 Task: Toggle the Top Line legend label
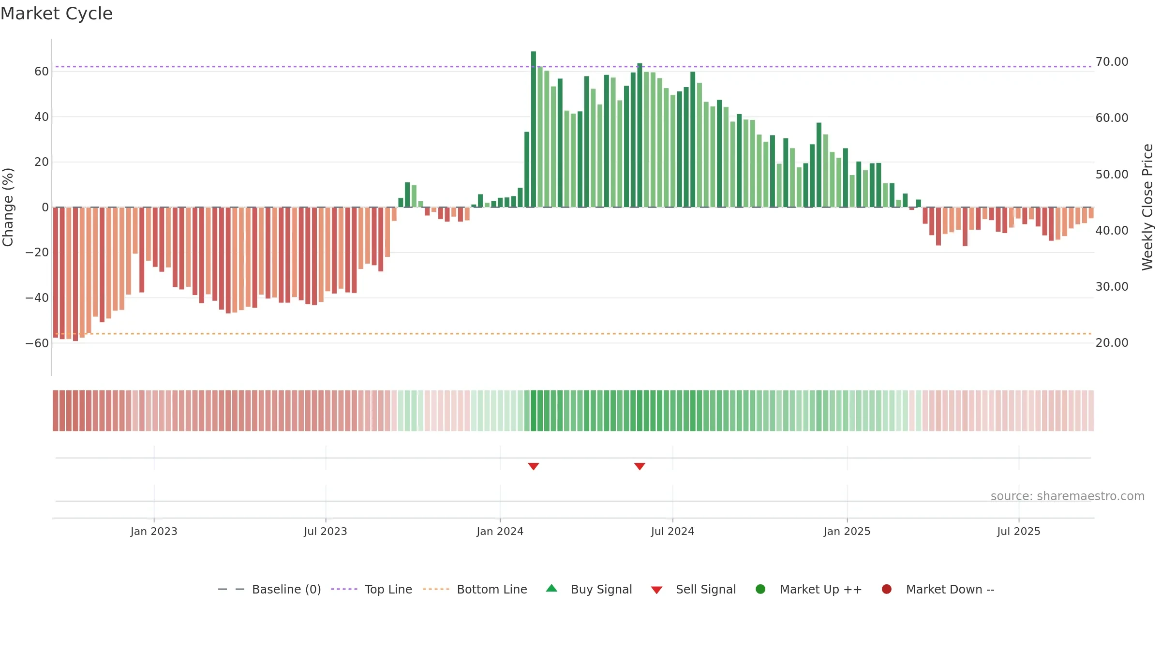[388, 589]
